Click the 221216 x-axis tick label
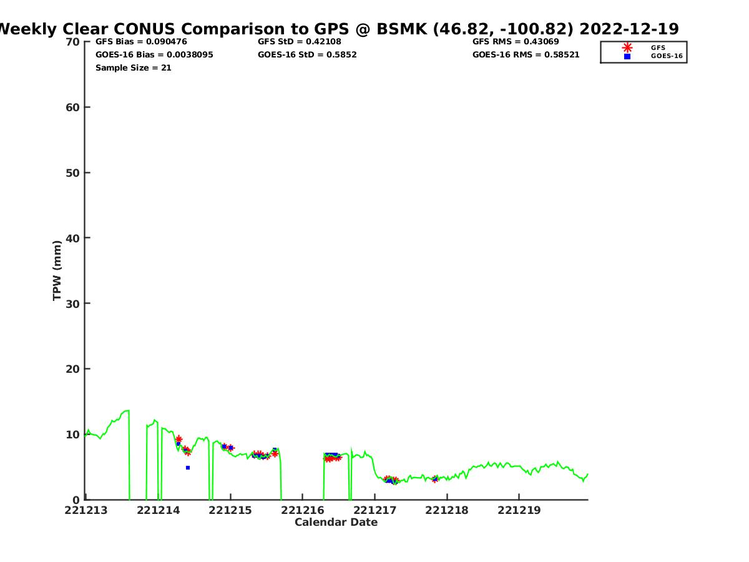The width and height of the screenshot is (749, 562). [x=302, y=510]
